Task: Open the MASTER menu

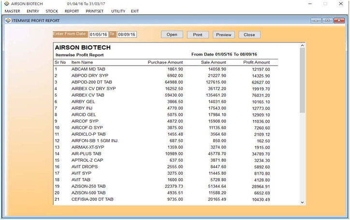Action: (12, 11)
